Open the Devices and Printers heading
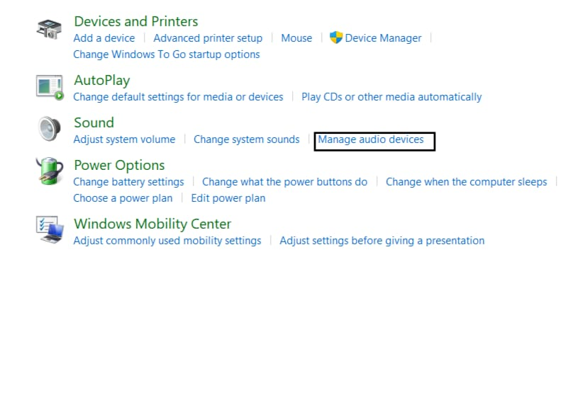 136,21
